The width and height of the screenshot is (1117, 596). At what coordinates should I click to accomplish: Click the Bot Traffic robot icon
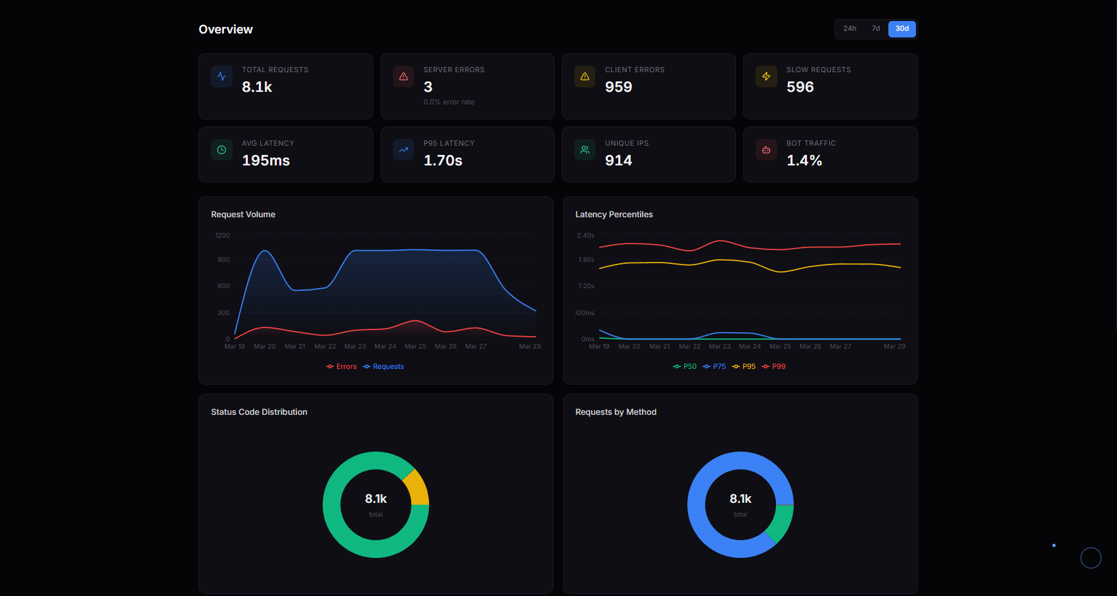[766, 150]
